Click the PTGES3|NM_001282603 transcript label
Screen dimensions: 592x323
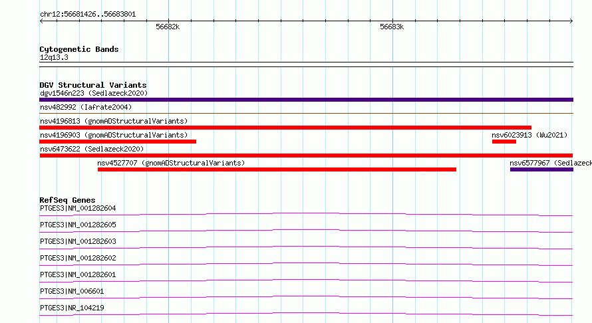[x=78, y=241]
